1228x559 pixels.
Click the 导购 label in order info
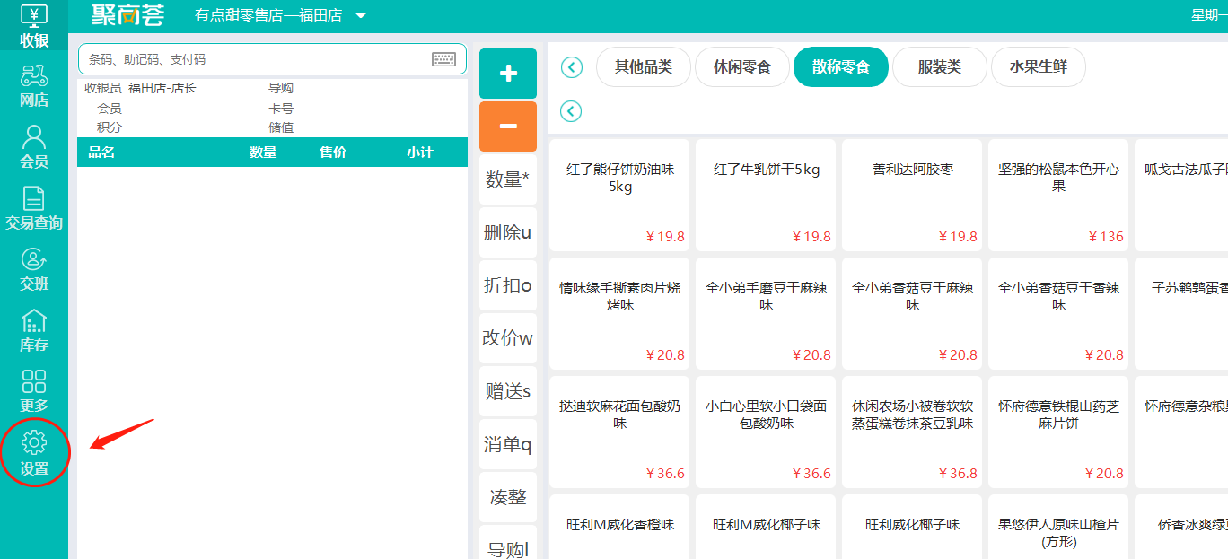(x=281, y=88)
